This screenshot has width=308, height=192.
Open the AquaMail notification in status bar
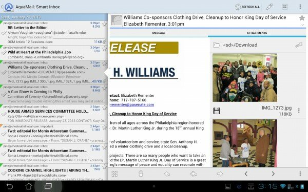coord(239,186)
